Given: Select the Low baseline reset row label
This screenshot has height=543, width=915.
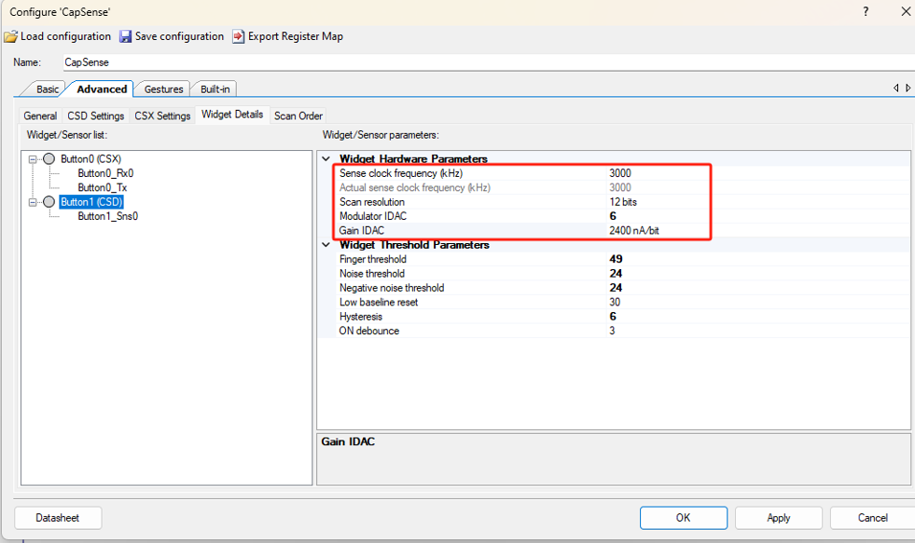Looking at the screenshot, I should (x=379, y=303).
